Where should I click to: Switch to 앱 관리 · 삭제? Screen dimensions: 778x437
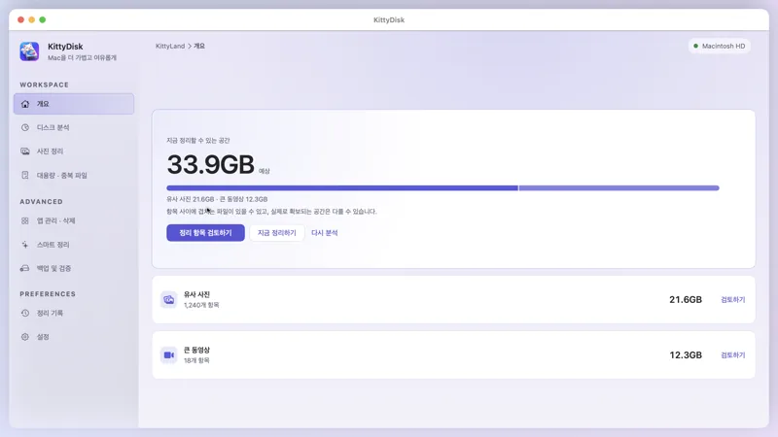click(74, 221)
